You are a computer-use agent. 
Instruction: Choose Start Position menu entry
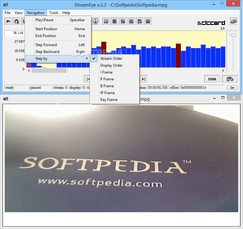(58, 29)
